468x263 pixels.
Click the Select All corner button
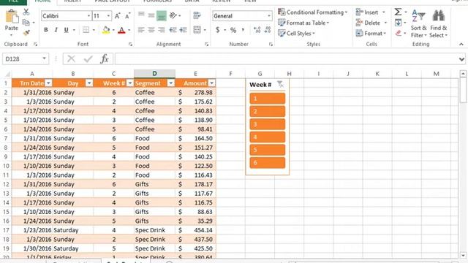(7, 74)
